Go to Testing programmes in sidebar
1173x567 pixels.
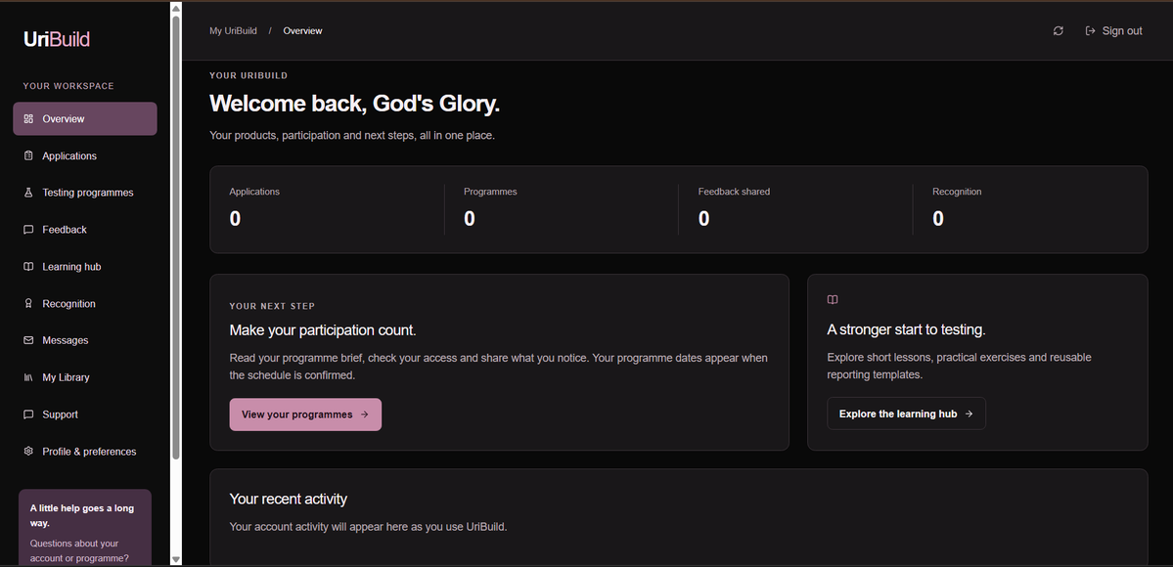tap(84, 193)
